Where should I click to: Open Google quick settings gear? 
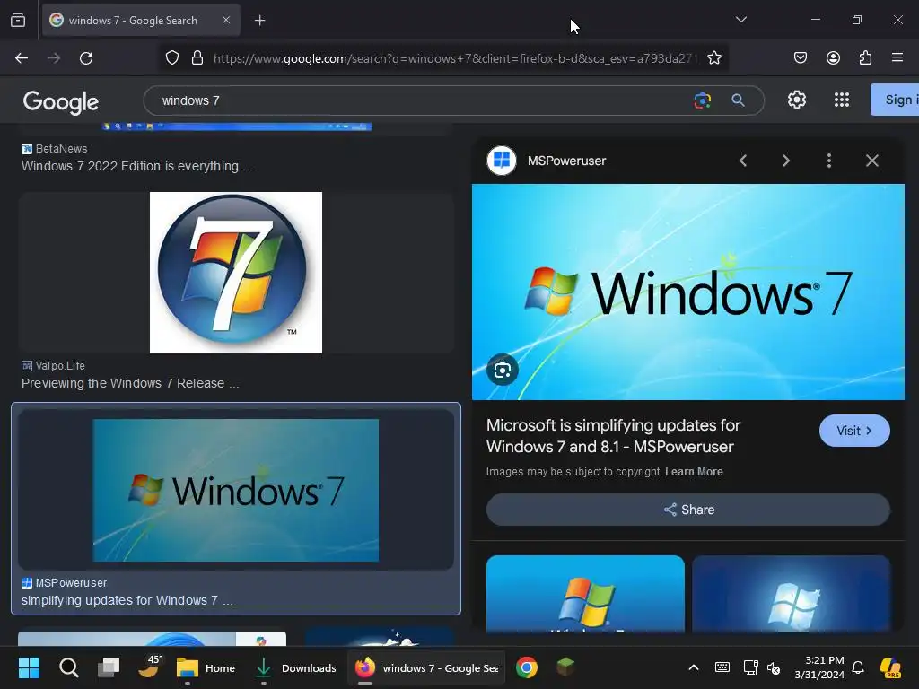(x=797, y=100)
